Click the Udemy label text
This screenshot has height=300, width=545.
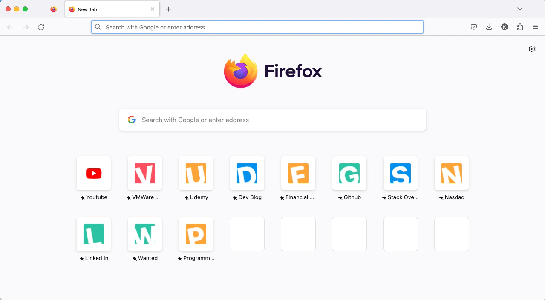pos(199,197)
